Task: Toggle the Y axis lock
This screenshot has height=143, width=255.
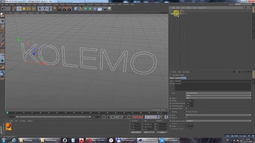Action: (45, 8)
